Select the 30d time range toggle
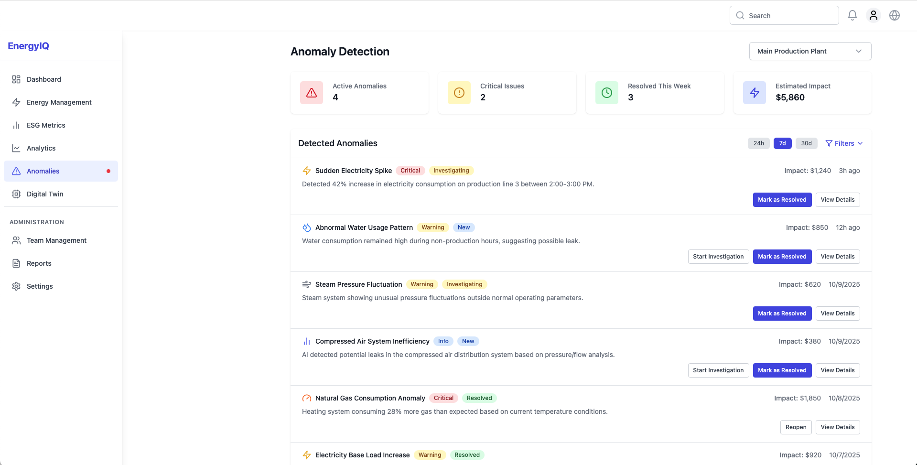 (806, 143)
